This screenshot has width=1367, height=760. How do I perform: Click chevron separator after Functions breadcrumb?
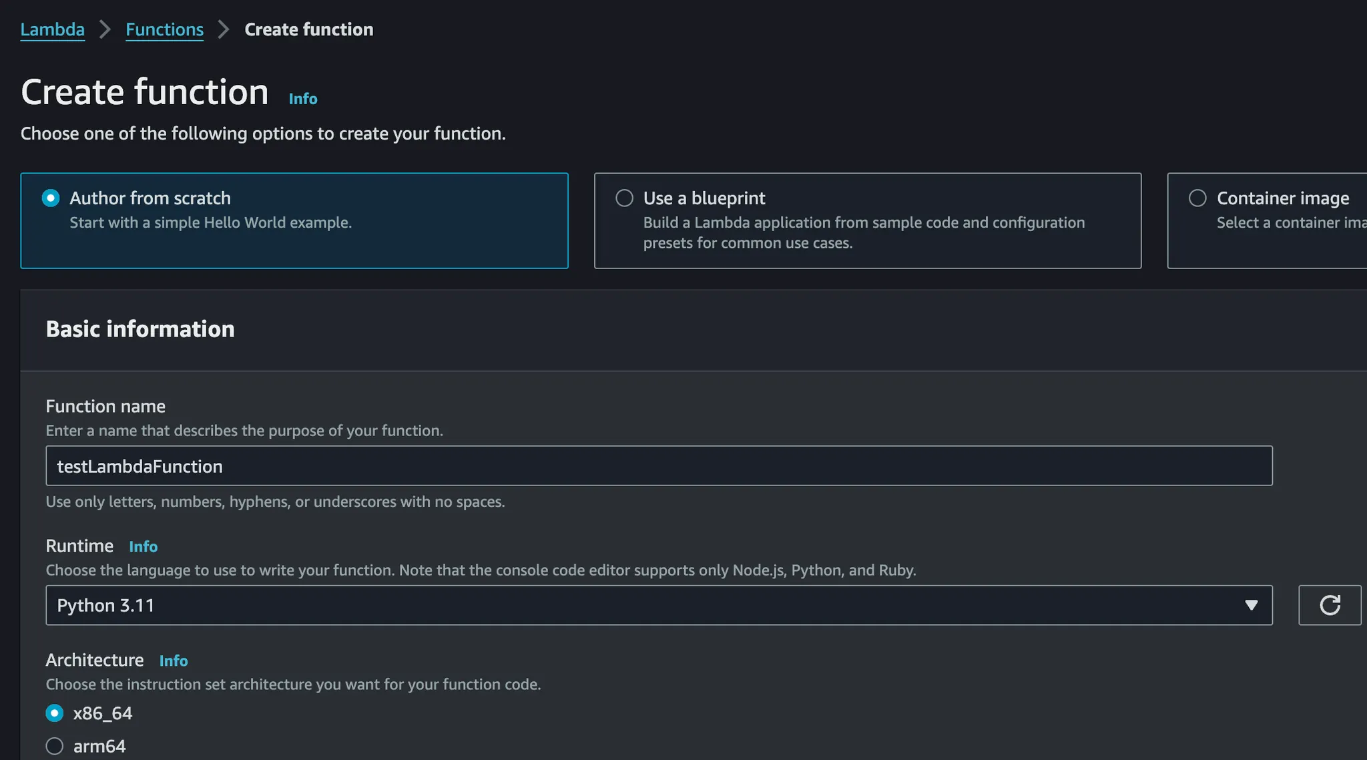click(224, 29)
